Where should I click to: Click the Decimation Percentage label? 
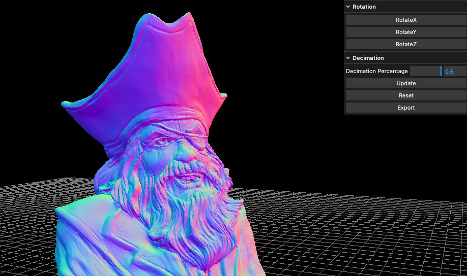[x=377, y=72]
